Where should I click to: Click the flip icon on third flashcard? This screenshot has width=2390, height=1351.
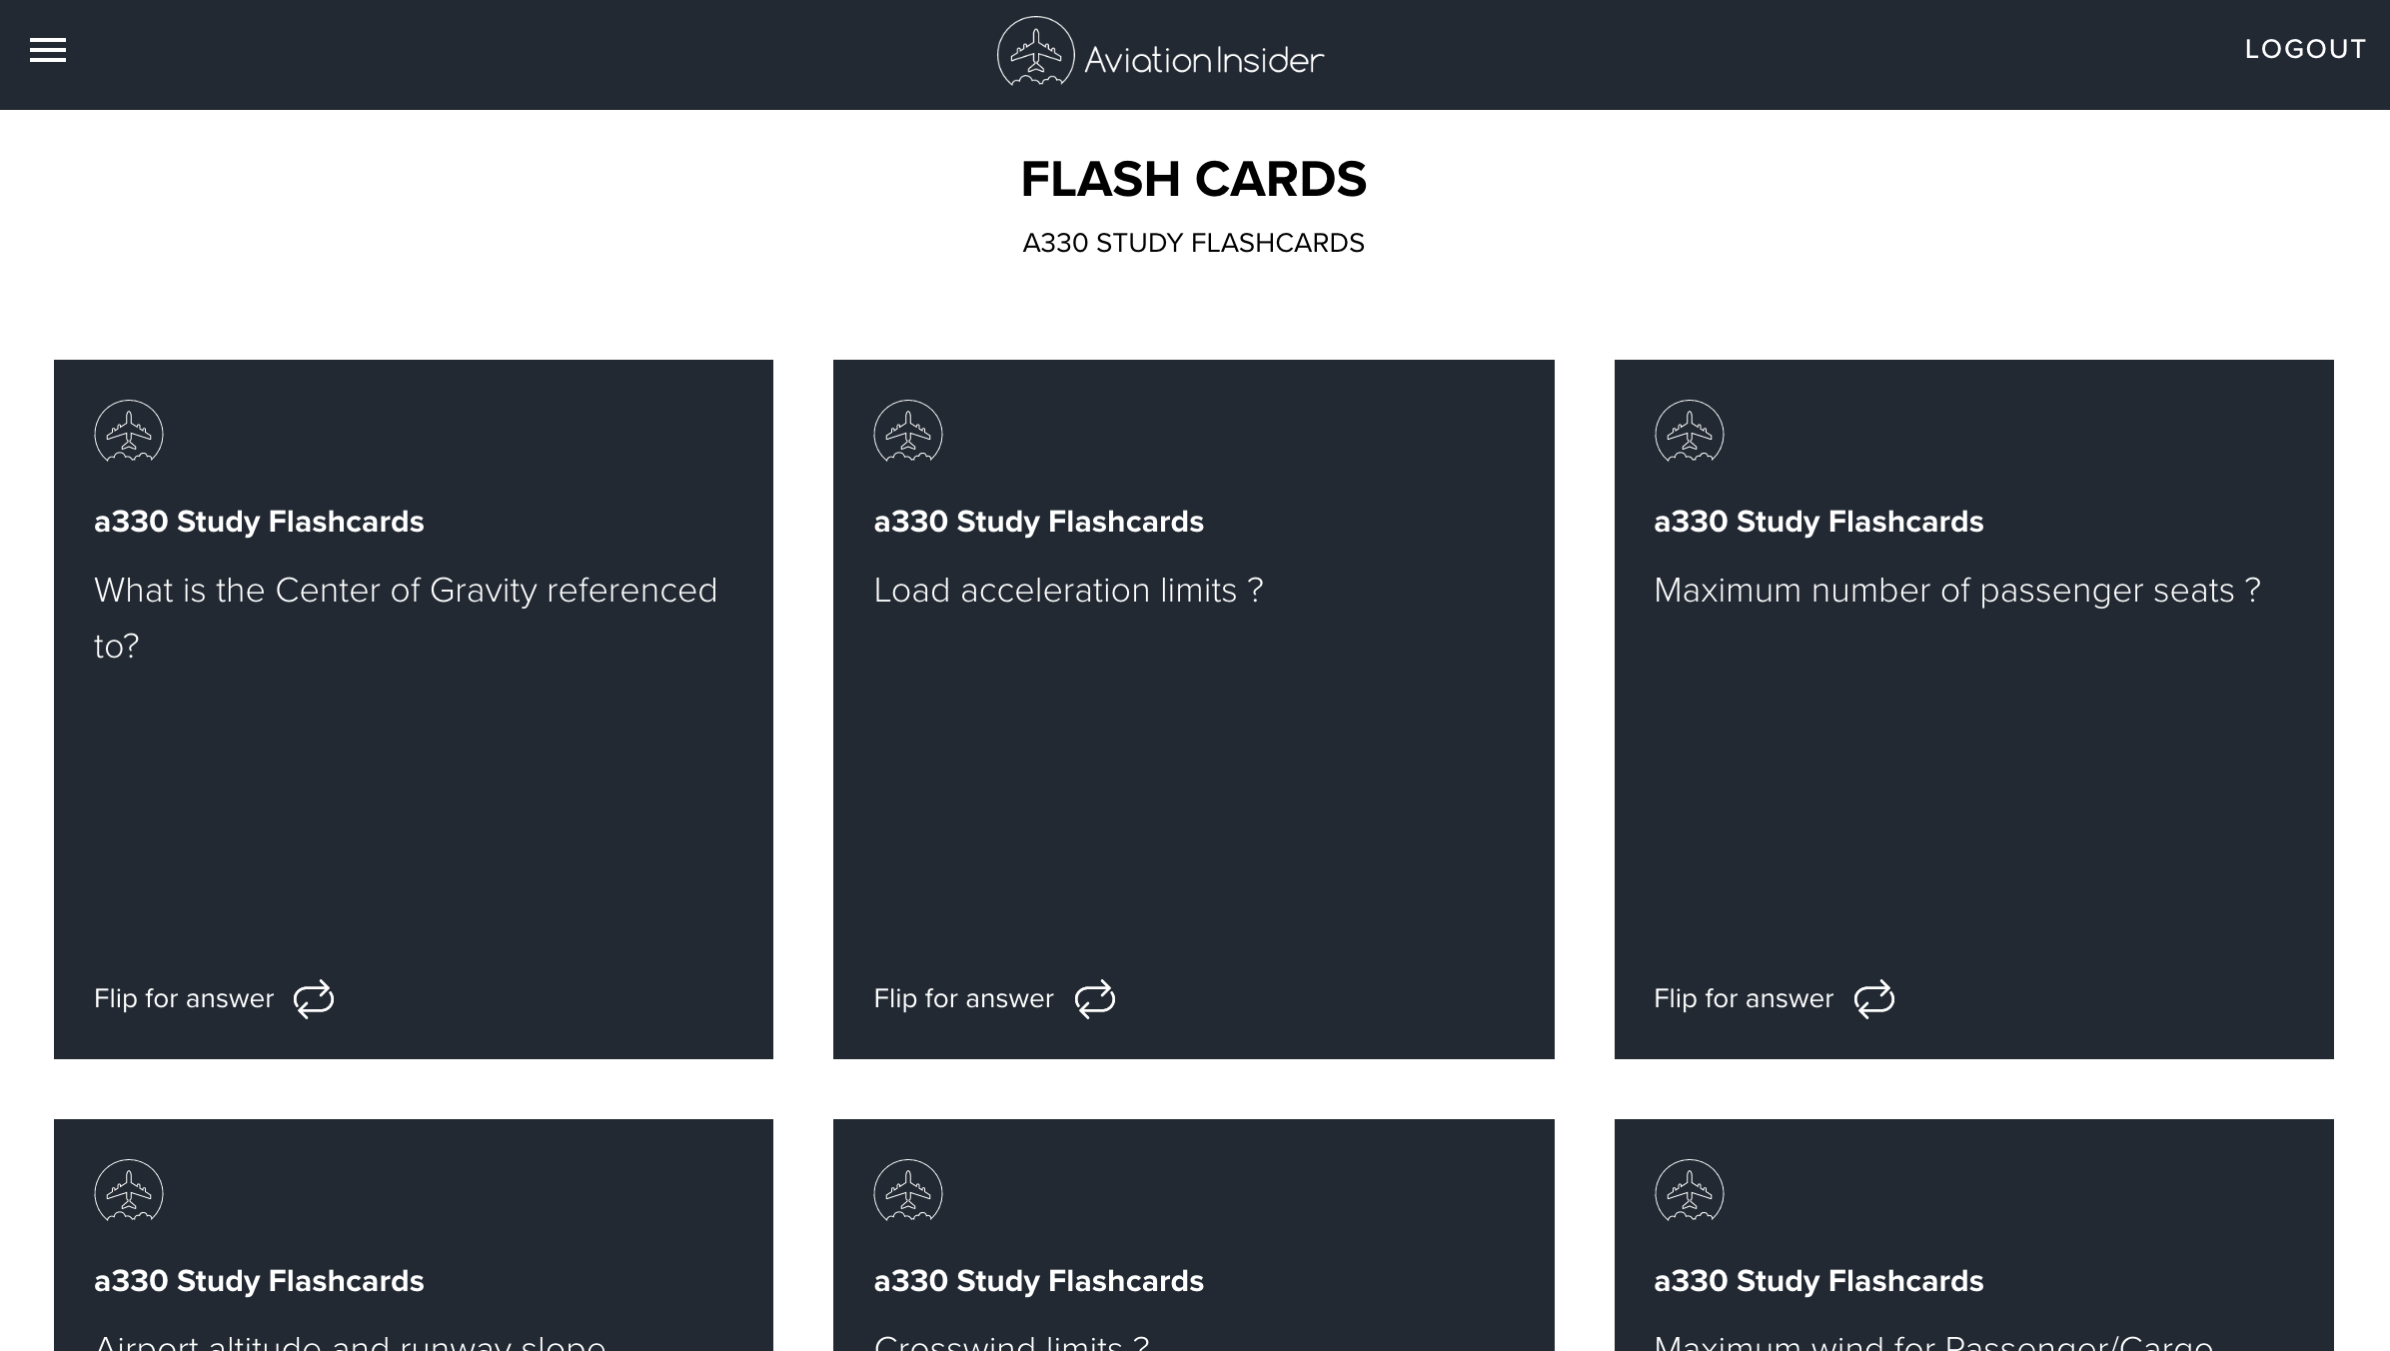1874,999
